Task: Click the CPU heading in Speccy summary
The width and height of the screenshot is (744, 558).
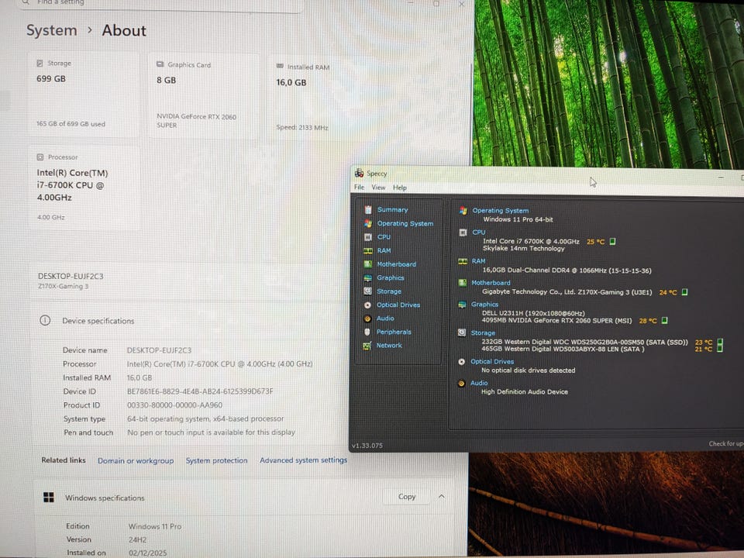Action: pyautogui.click(x=479, y=232)
